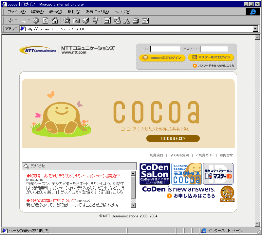Image resolution: width=262 pixels, height=235 pixels.
Task: Click the news box scroll down arrow
Action: pos(133,205)
